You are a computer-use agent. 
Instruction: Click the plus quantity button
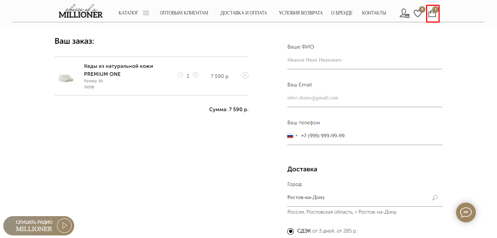pos(196,75)
